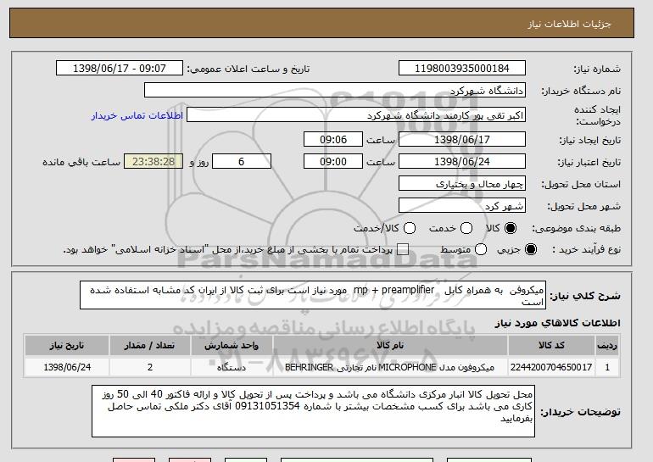This screenshot has height=462, width=653.
Task: Click the creation time field 09:06
Action: tap(333, 139)
